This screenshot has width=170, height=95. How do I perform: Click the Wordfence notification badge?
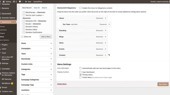(12, 83)
